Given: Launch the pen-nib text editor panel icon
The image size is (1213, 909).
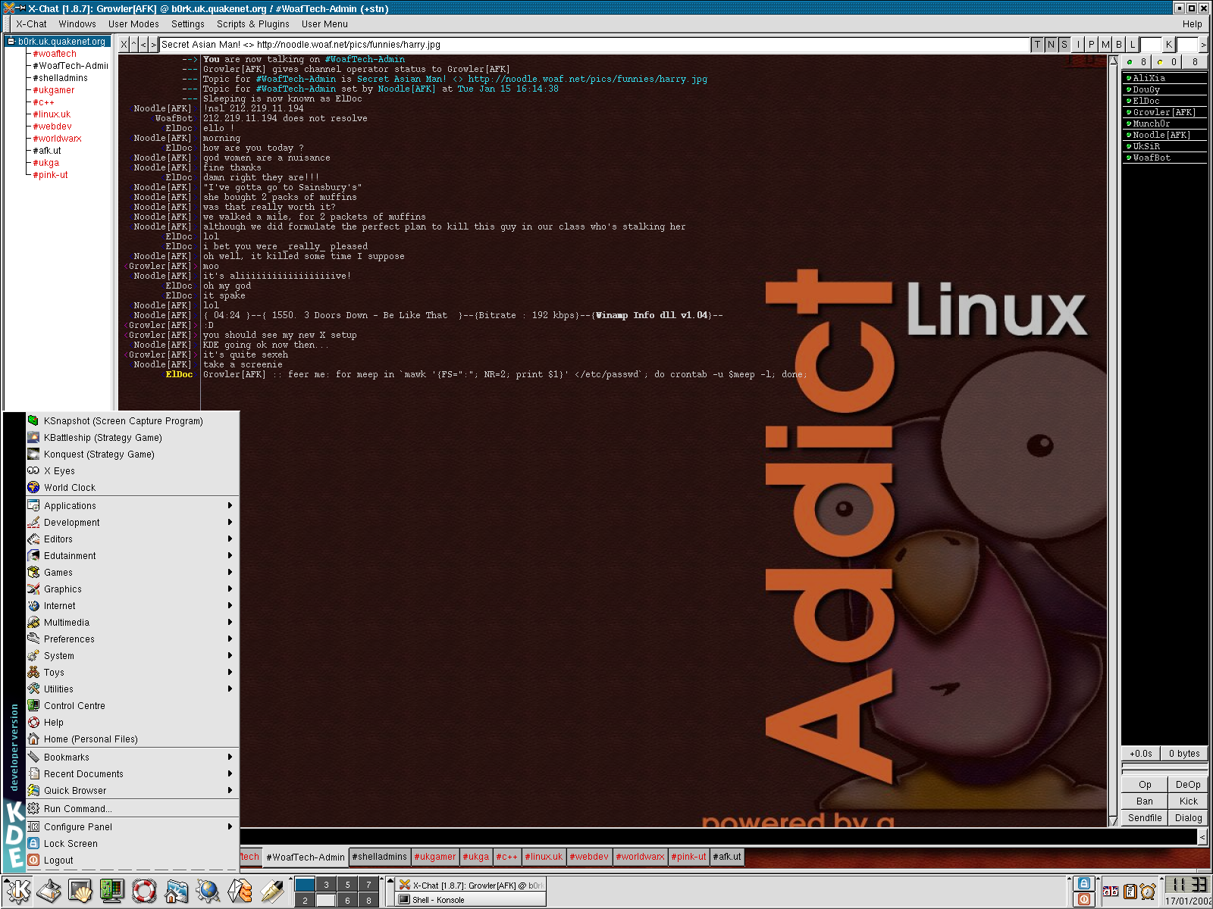Looking at the screenshot, I should (x=271, y=891).
